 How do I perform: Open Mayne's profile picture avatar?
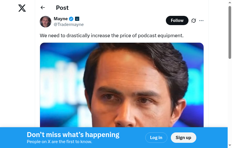(46, 22)
